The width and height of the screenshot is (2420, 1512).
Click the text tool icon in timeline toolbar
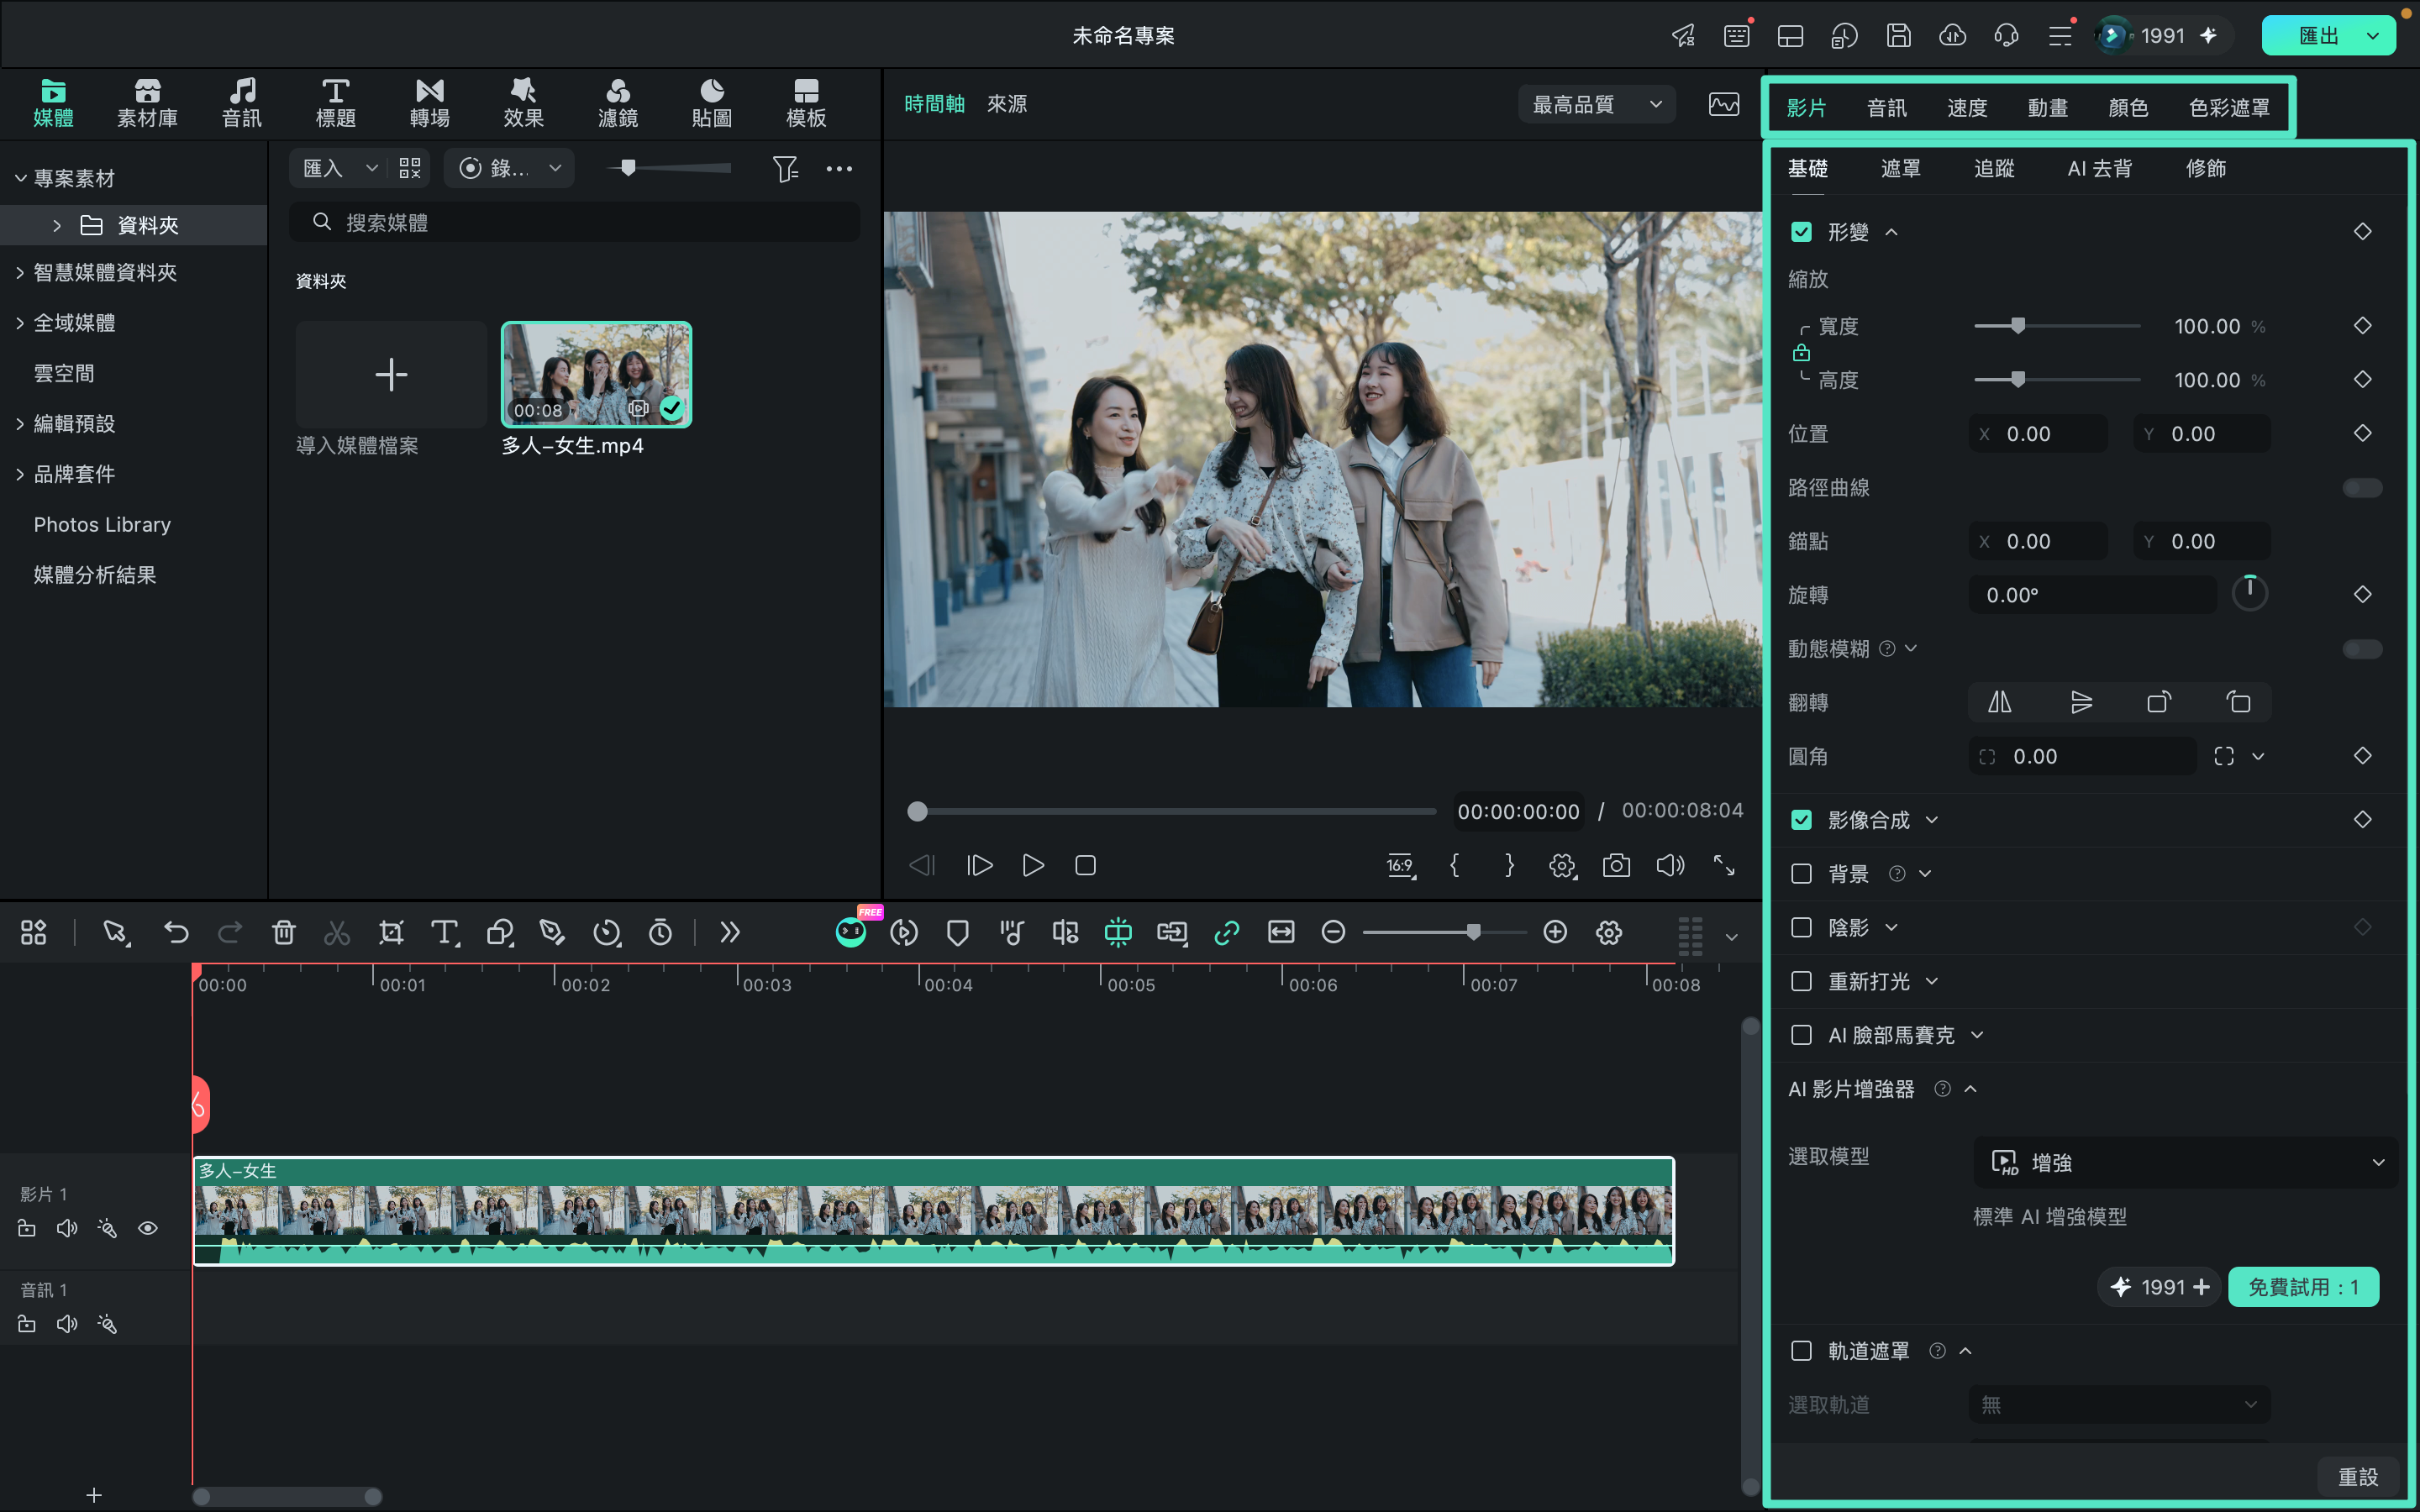[x=445, y=933]
